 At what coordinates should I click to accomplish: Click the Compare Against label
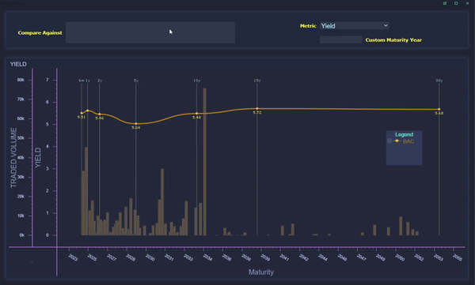coord(40,32)
